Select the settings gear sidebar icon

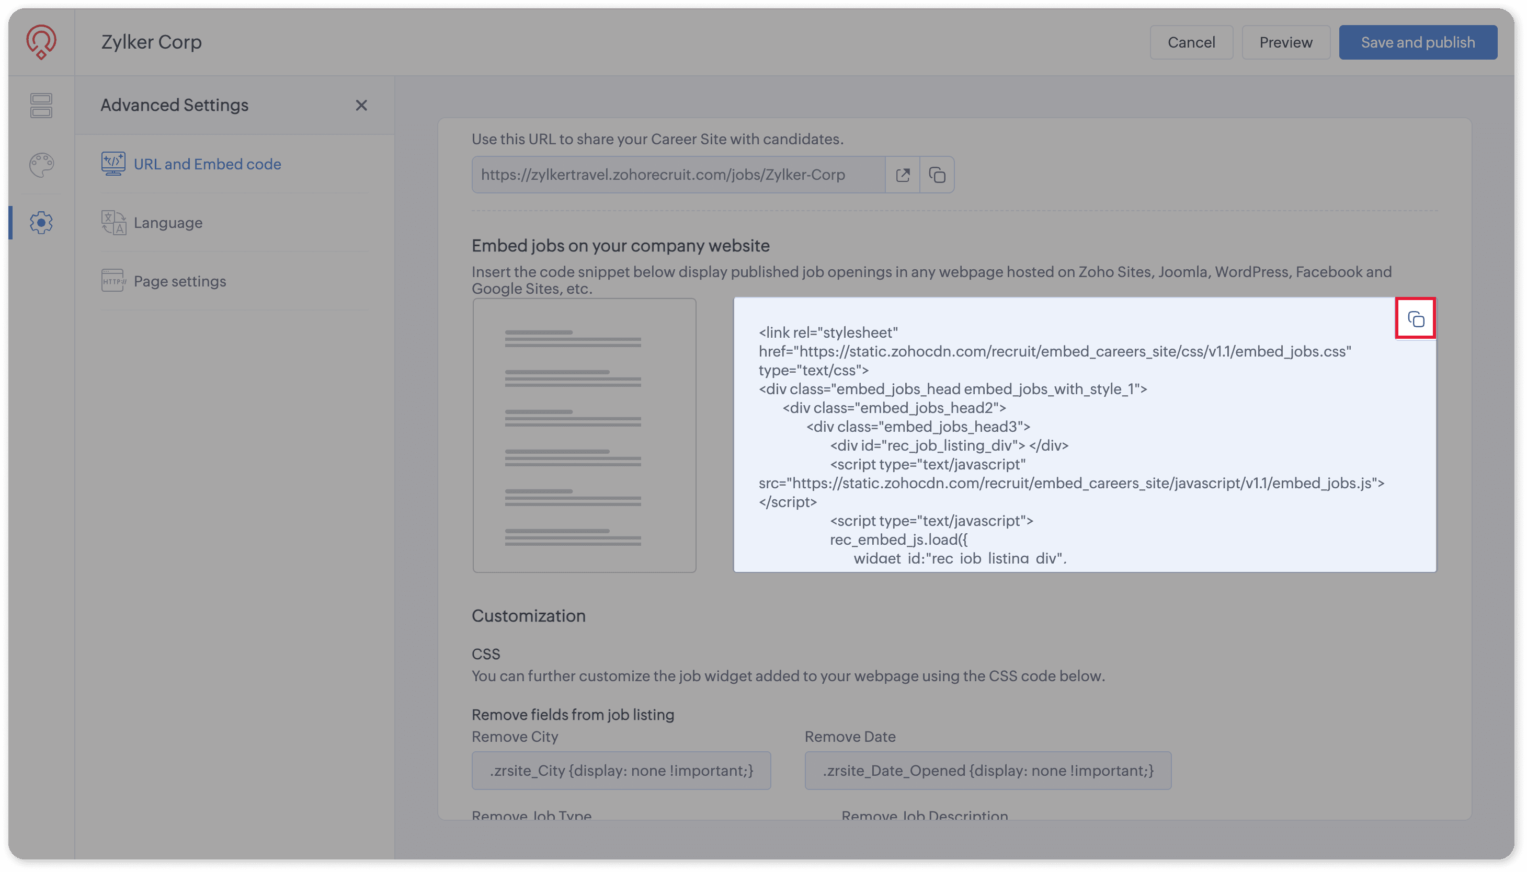pyautogui.click(x=41, y=223)
